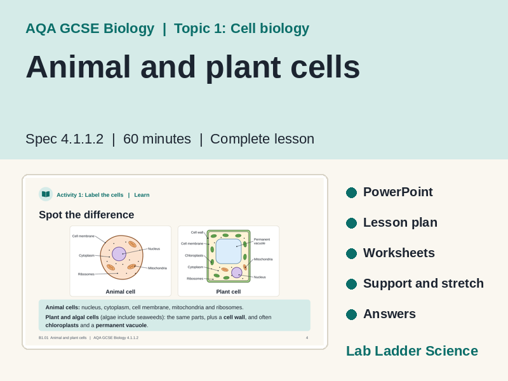Select the Animal cell diagram card
The image size is (508, 381).
(x=121, y=261)
